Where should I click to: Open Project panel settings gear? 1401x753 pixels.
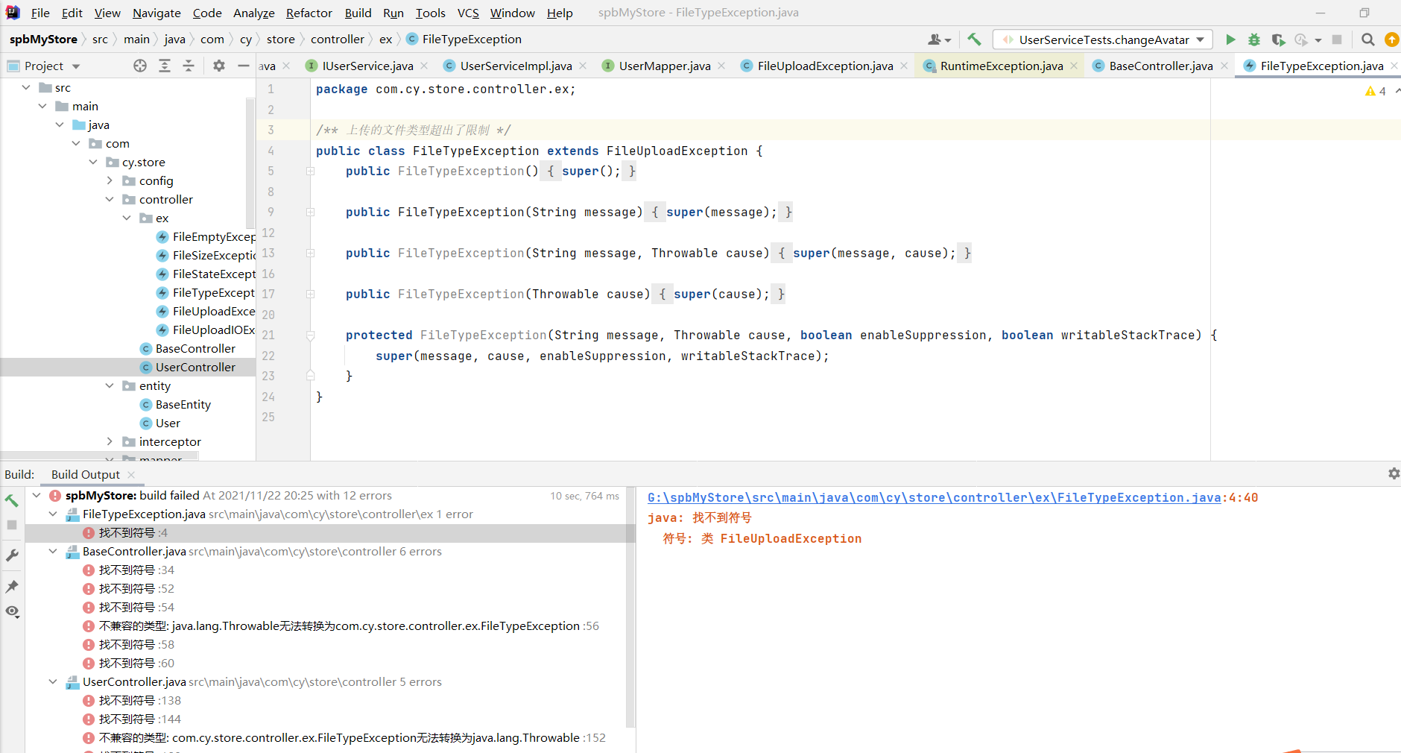coord(218,66)
